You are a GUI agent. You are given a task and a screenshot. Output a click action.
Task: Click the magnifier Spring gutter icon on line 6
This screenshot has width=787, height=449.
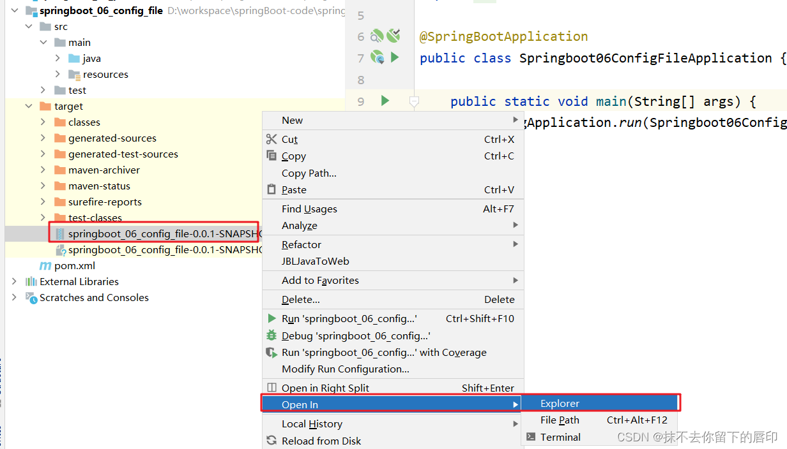(x=377, y=36)
